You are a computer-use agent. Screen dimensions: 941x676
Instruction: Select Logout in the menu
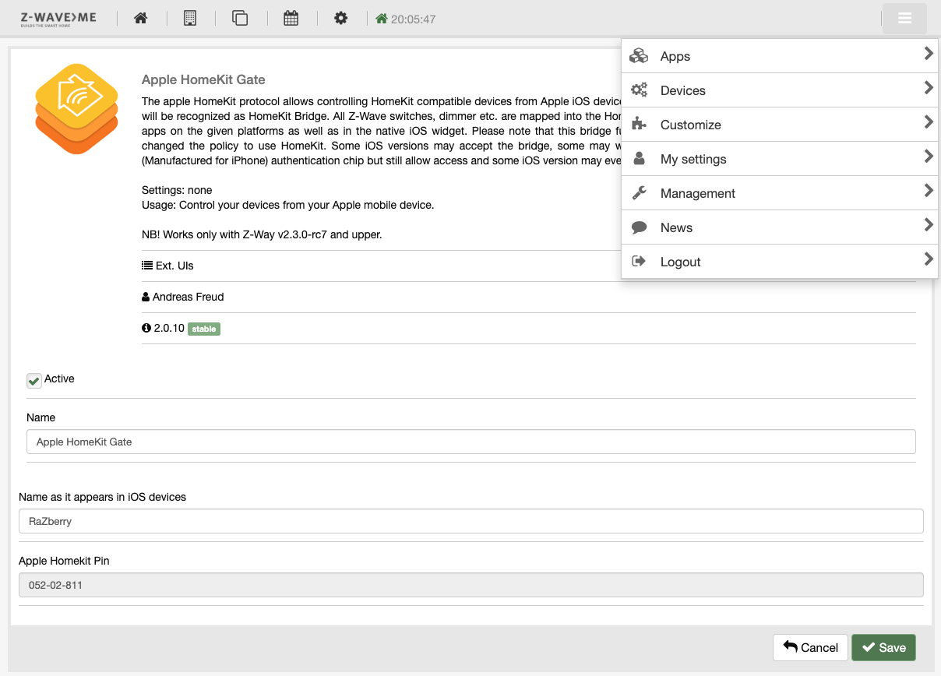pos(780,262)
